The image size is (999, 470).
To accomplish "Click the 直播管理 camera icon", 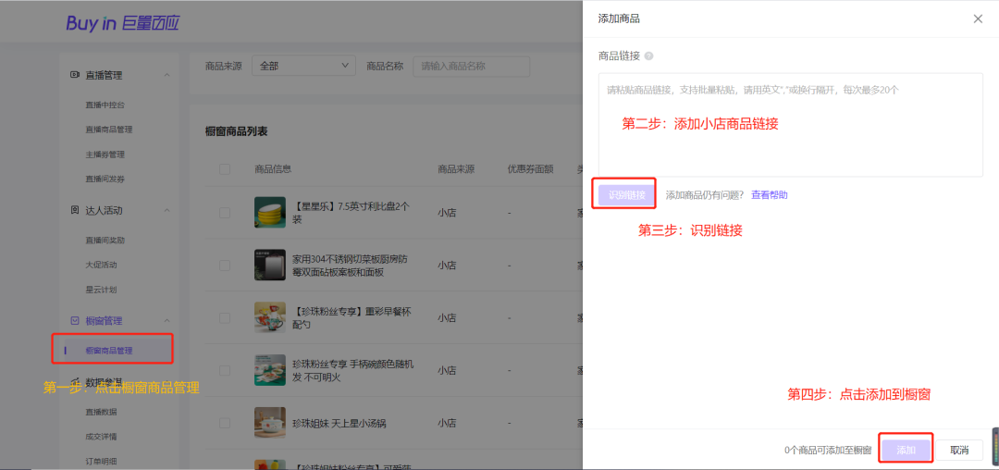I will 75,75.
